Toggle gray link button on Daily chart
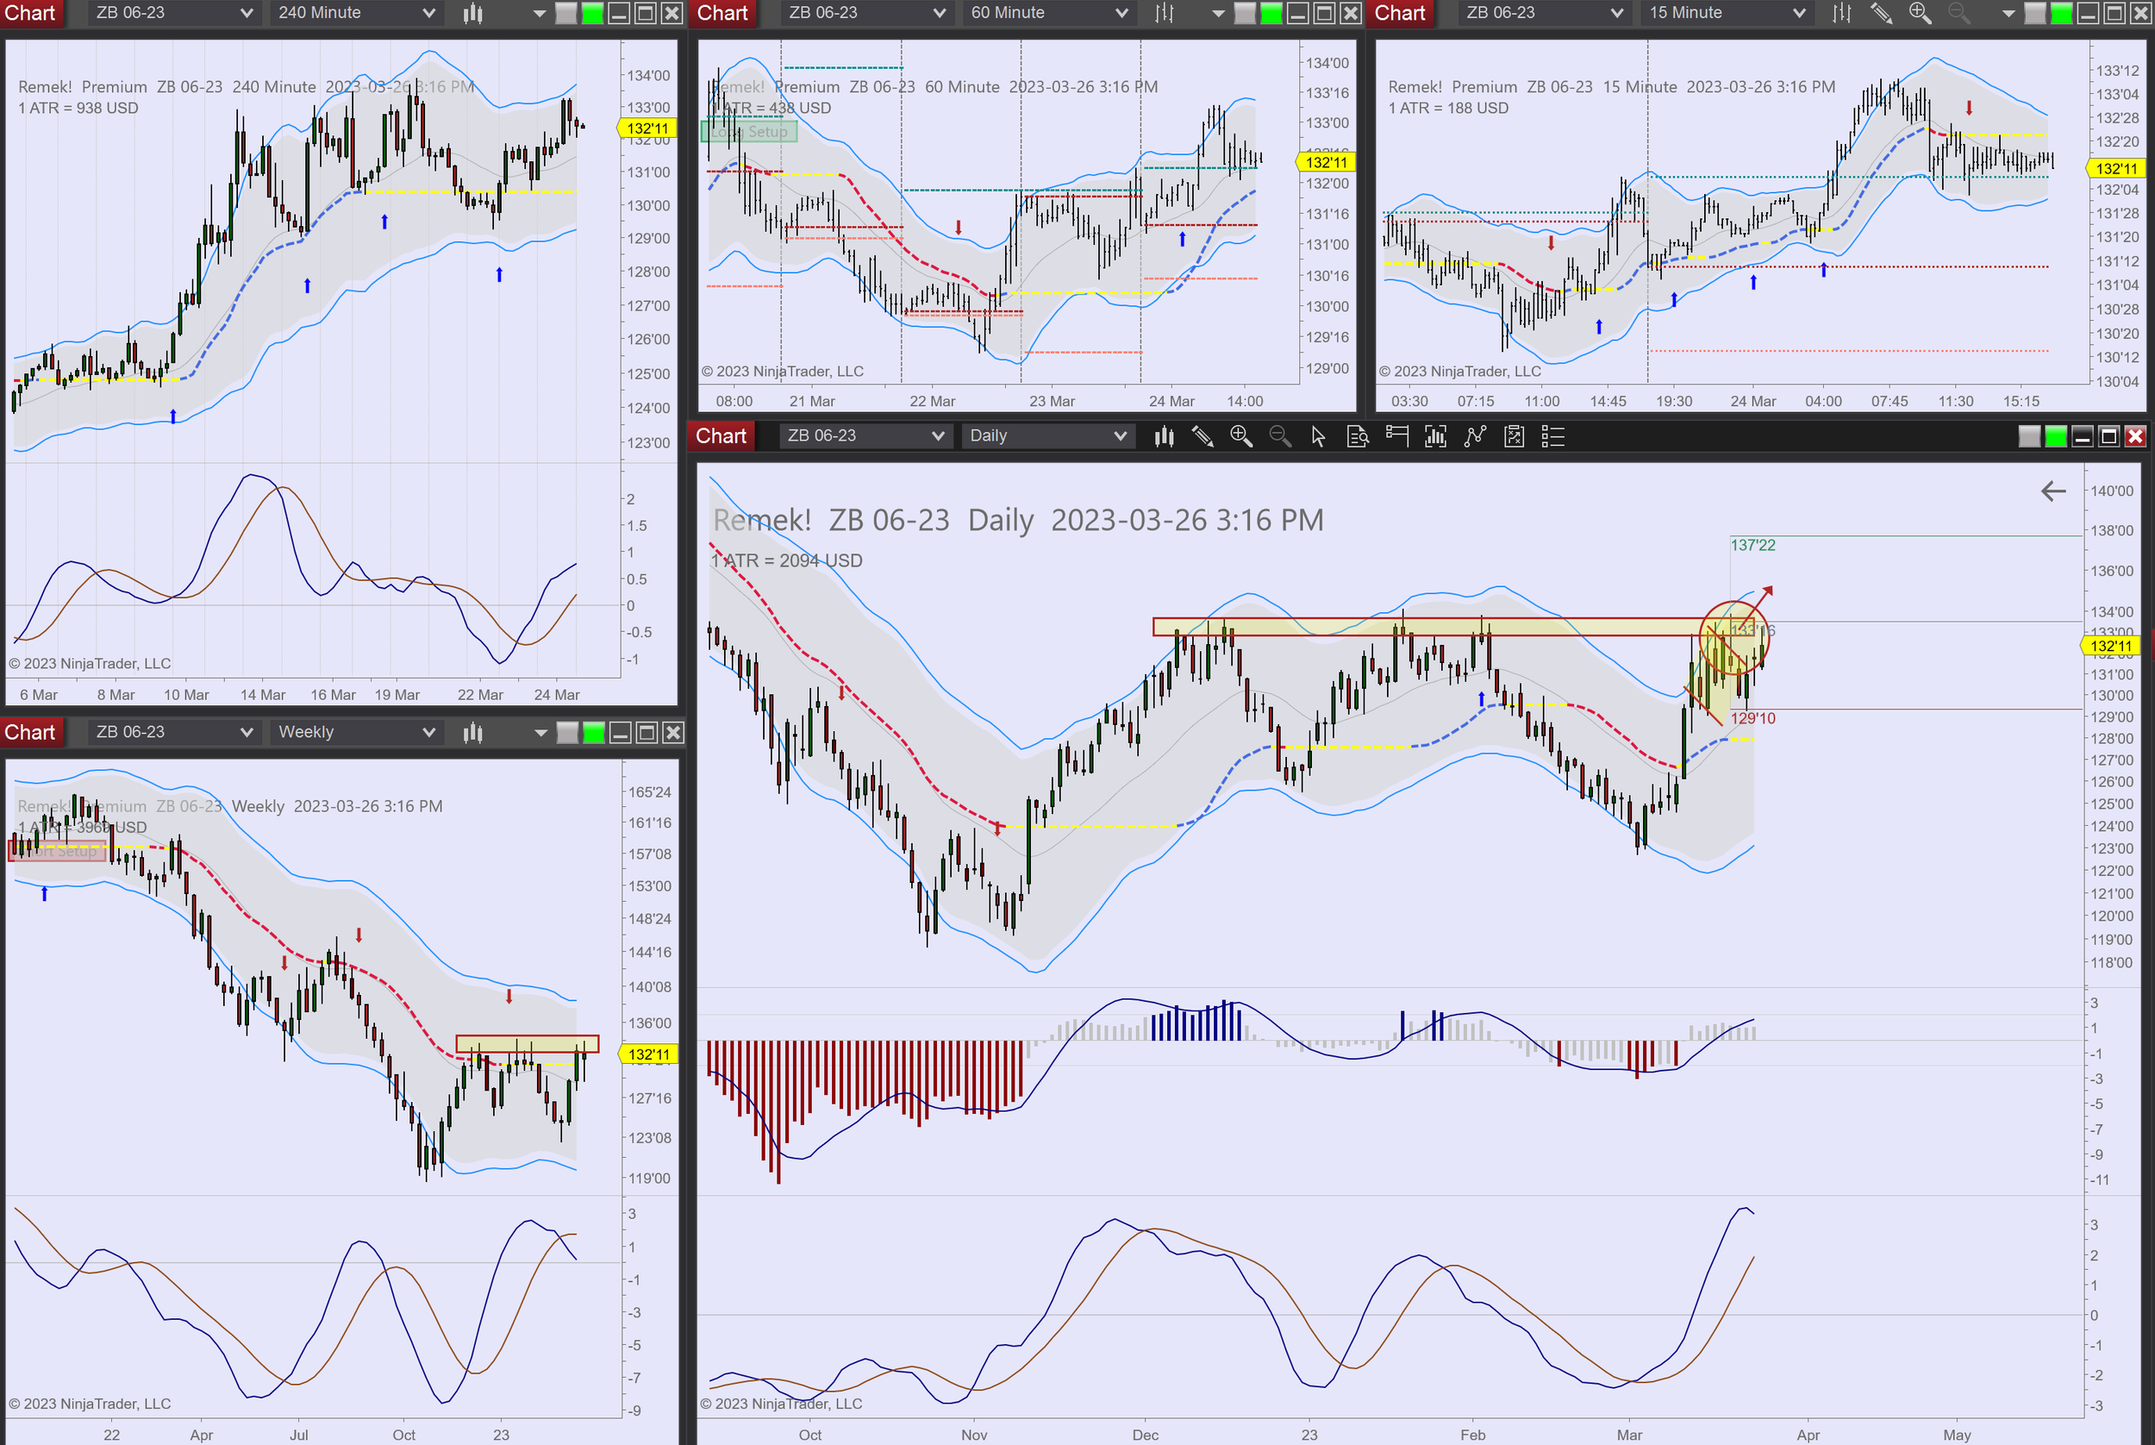The width and height of the screenshot is (2155, 1445). point(2029,436)
